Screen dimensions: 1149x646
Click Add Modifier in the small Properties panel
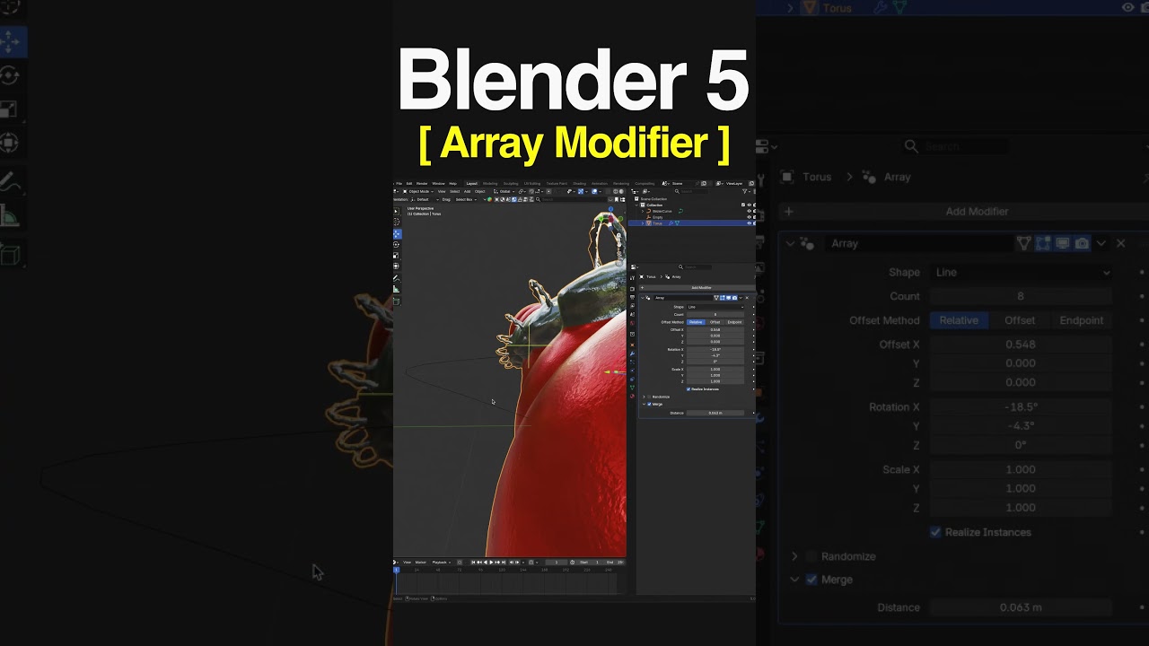coord(697,288)
